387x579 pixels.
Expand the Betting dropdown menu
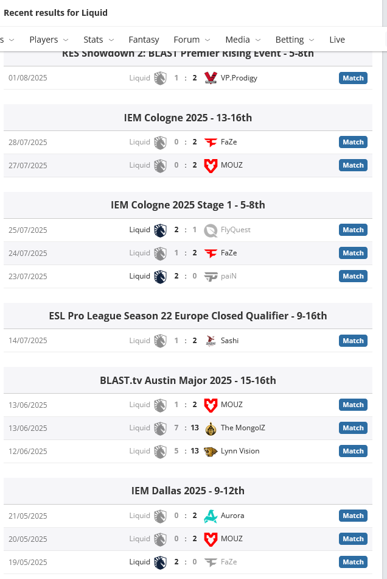(x=295, y=40)
